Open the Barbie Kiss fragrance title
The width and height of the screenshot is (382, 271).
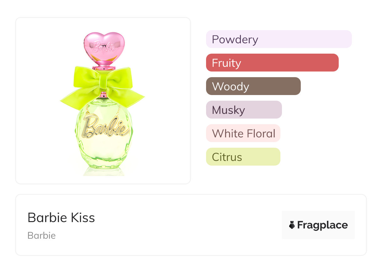[x=61, y=217]
